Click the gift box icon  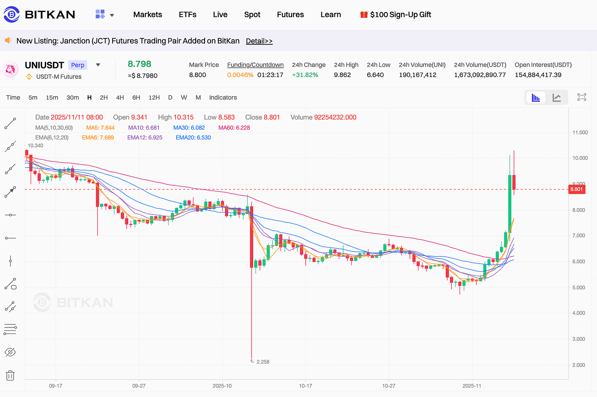(x=364, y=14)
